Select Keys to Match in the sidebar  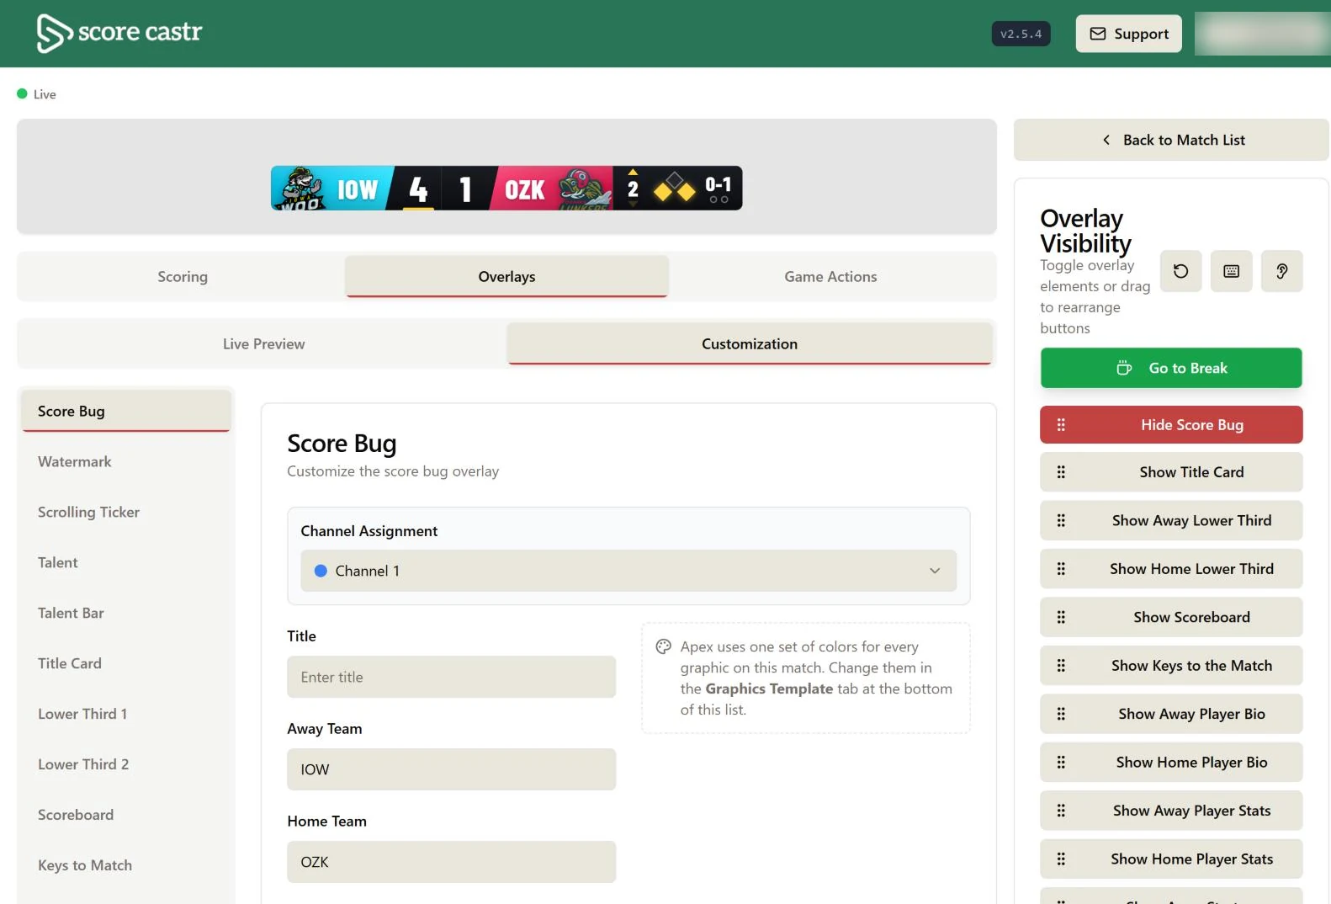point(126,865)
